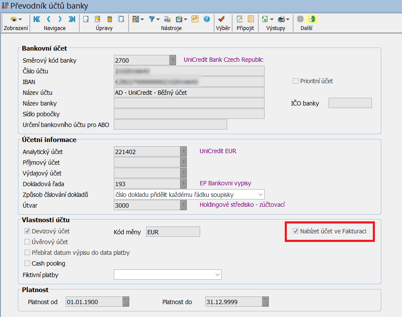Click the Kód měny field
This screenshot has width=402, height=317.
173,232
